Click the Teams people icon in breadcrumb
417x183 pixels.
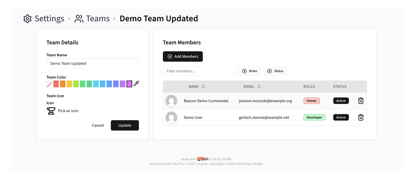(x=78, y=18)
